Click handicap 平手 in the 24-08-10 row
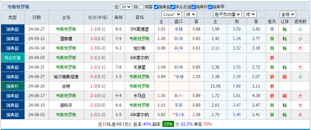This screenshot has height=130, width=311. click(179, 105)
